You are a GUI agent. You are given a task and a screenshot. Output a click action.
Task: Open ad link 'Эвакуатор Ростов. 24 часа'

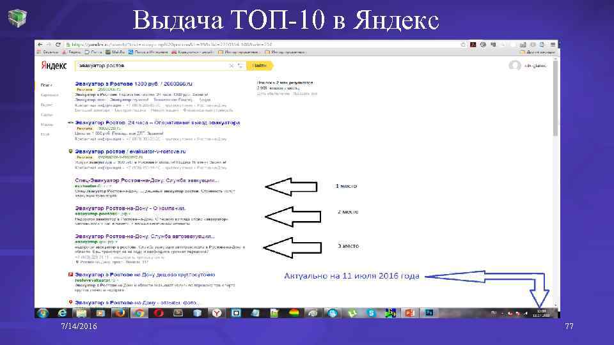(x=157, y=123)
